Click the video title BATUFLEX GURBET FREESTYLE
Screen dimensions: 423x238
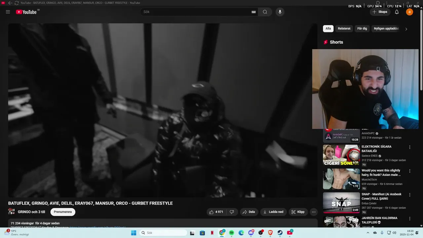point(91,203)
